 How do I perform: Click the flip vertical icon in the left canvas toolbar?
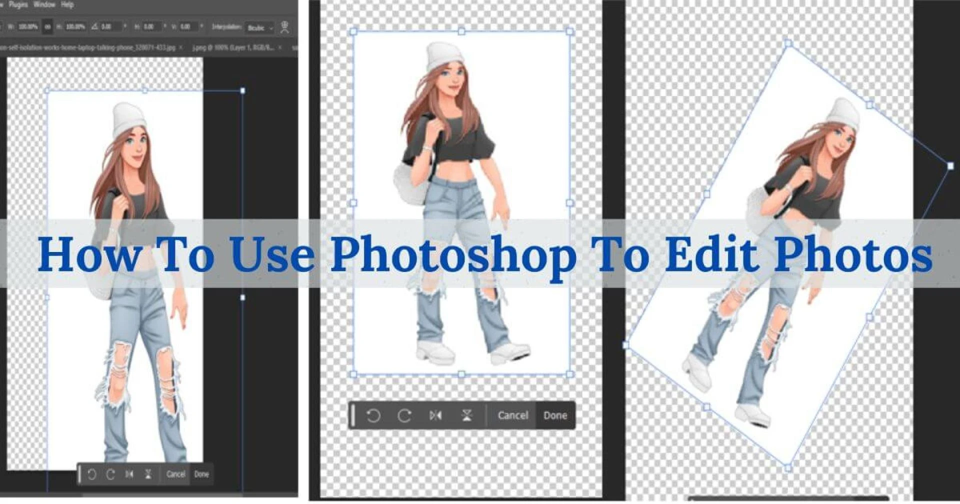148,474
